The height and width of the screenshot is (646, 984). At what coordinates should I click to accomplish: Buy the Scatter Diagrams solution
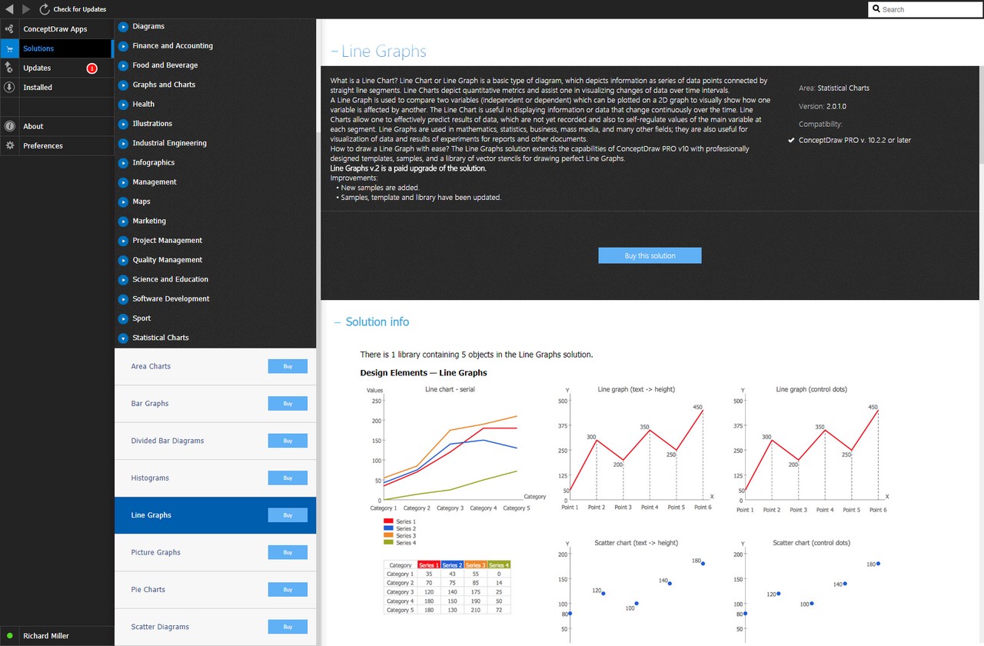click(288, 627)
